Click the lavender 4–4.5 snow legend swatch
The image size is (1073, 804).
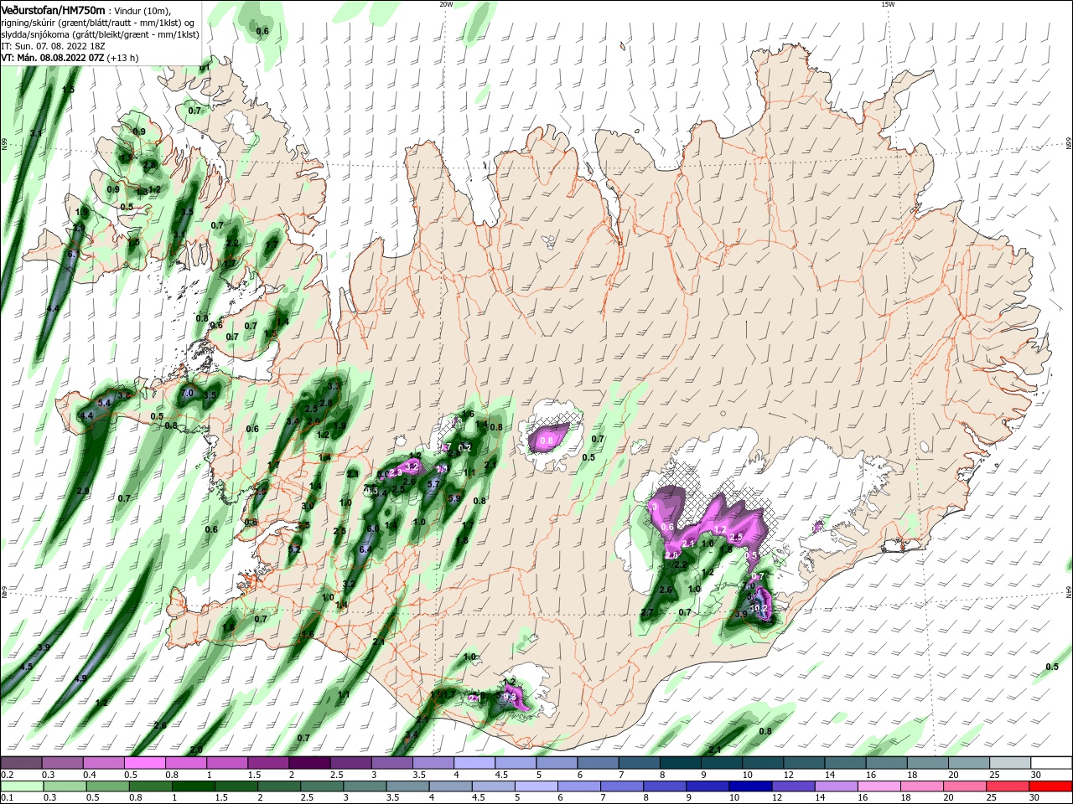[x=475, y=764]
